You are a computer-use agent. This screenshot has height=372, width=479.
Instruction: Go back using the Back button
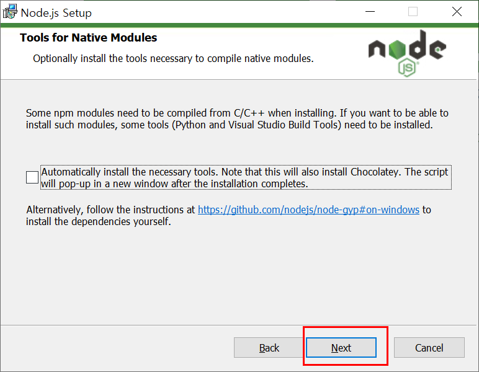coord(269,348)
